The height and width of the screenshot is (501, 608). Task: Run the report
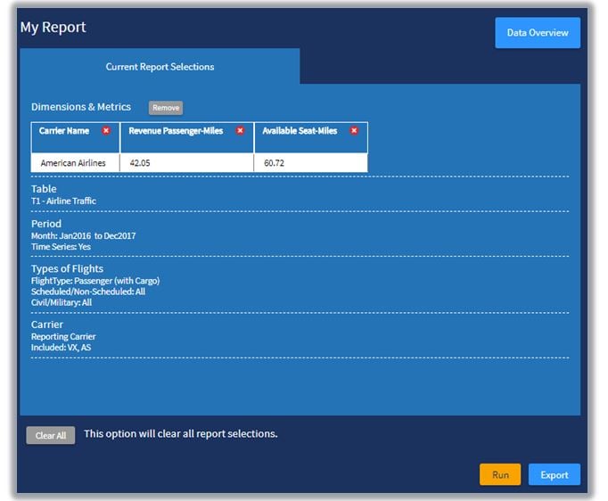(x=500, y=474)
